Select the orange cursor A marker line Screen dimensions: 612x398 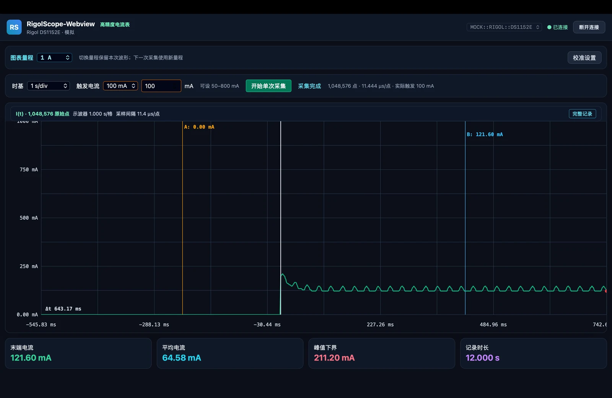(182, 218)
